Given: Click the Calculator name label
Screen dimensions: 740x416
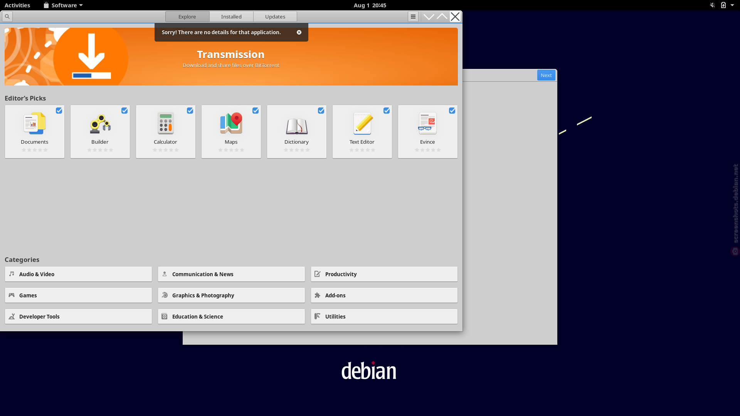Looking at the screenshot, I should [165, 142].
